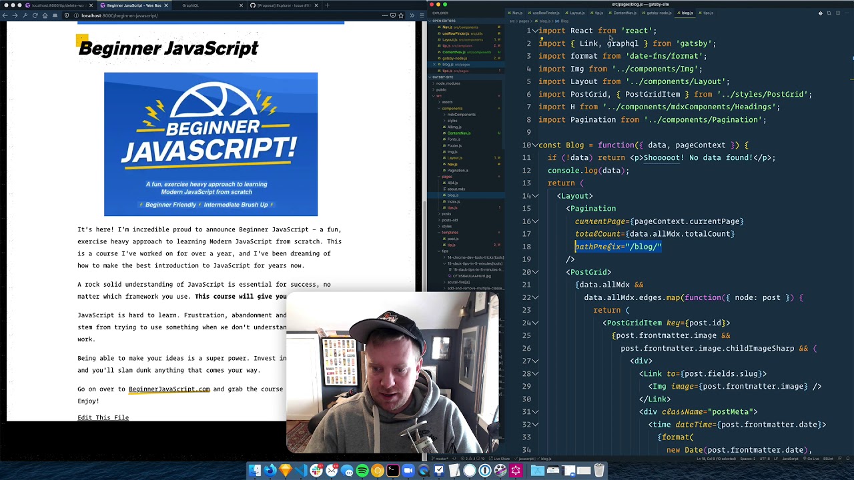854x480 pixels.
Task: Open the pink GraphQL app in Dock
Action: point(516,470)
